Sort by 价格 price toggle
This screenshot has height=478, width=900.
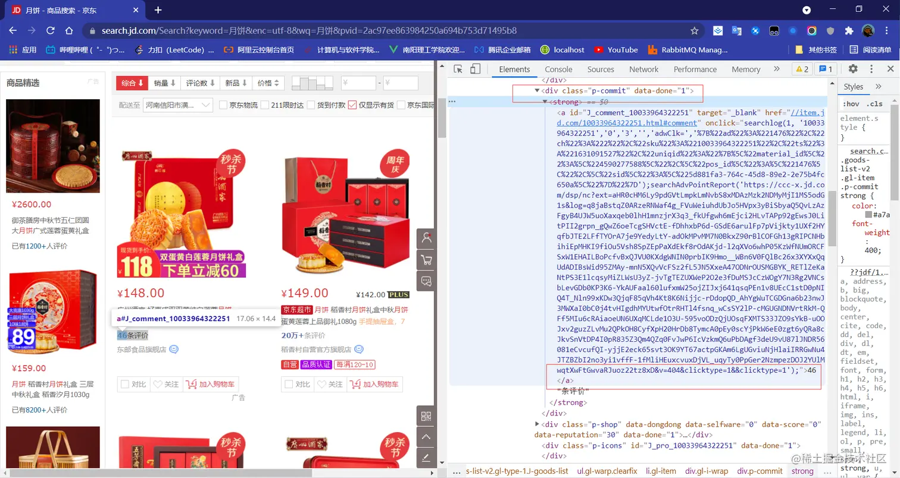coord(268,83)
